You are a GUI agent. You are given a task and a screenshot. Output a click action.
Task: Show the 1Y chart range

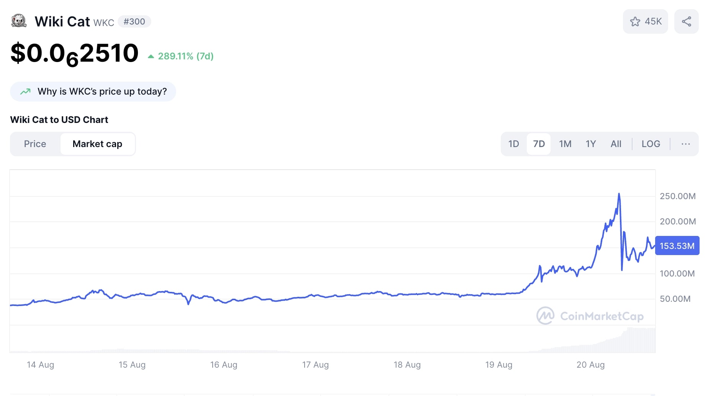click(x=591, y=144)
